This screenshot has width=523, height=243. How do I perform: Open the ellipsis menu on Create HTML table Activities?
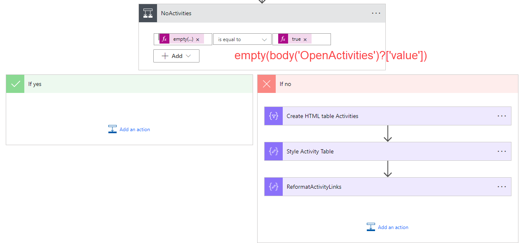[502, 116]
